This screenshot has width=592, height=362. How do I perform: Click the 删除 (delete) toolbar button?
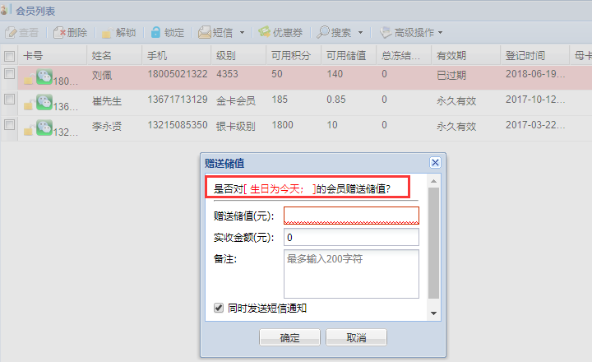tap(70, 32)
